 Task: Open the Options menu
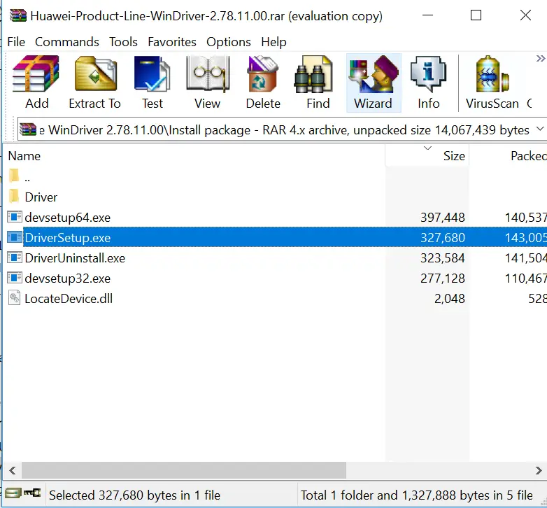[x=229, y=42]
